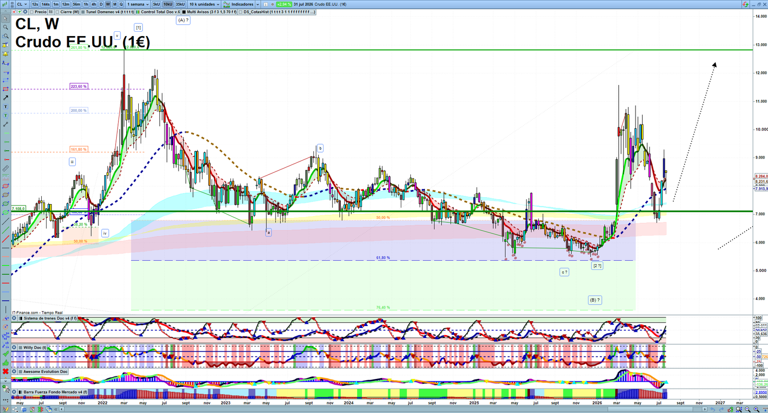
Task: Open the Indicadores button
Action: (239, 4)
